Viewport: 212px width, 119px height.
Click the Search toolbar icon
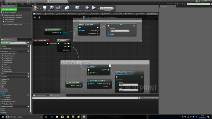point(58,8)
